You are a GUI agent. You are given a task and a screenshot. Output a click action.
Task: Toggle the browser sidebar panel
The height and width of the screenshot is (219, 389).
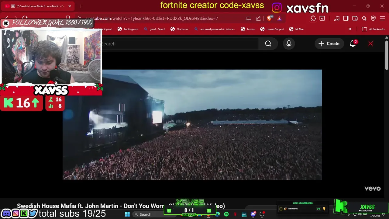click(346, 19)
